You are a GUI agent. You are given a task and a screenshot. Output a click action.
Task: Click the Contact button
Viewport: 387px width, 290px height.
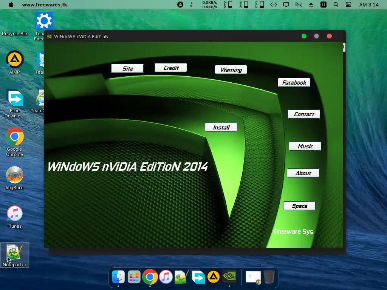pyautogui.click(x=304, y=114)
